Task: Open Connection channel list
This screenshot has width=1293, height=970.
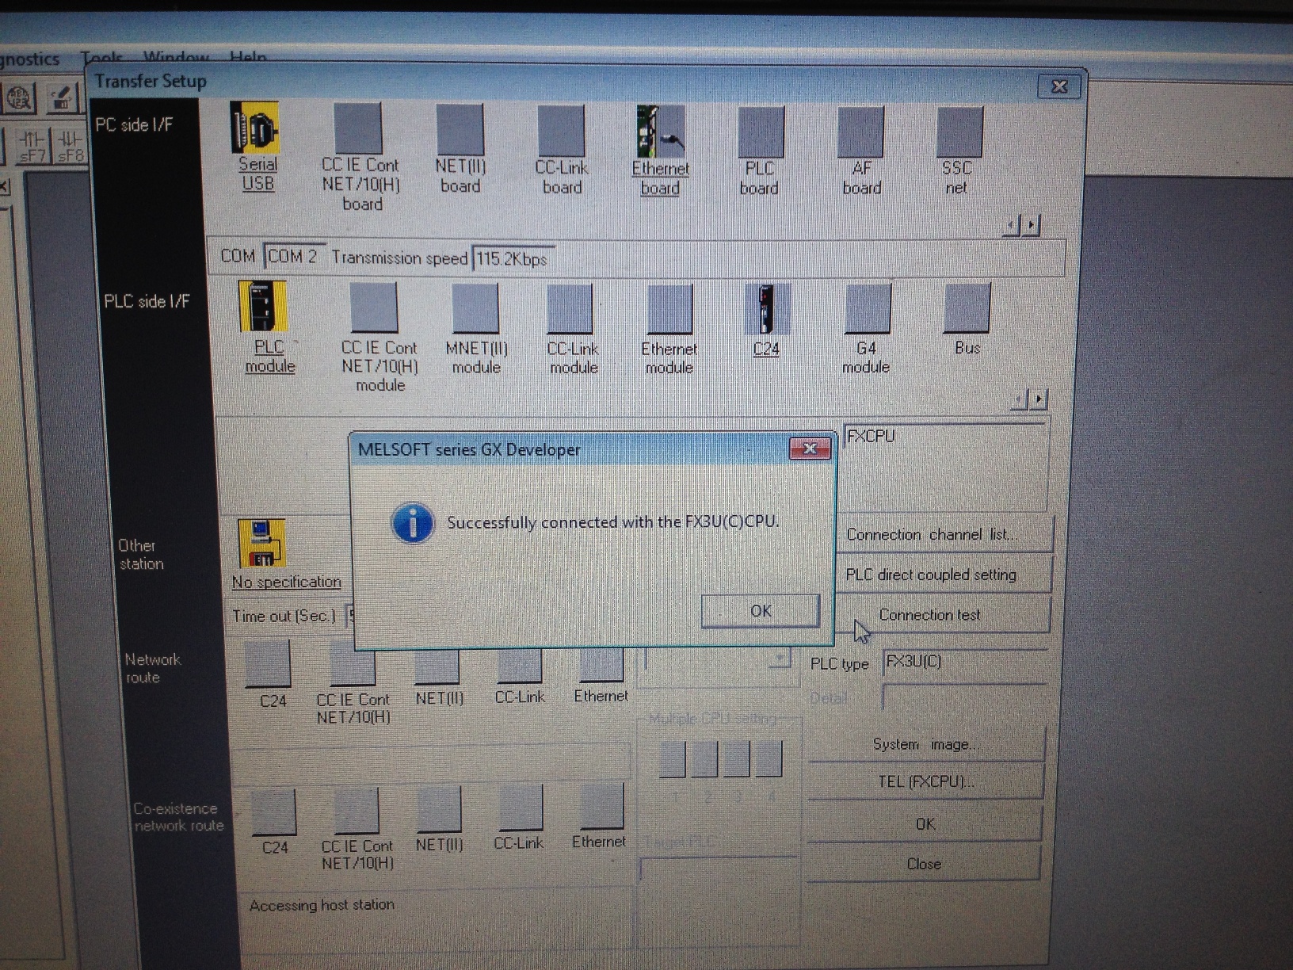Action: coord(944,534)
